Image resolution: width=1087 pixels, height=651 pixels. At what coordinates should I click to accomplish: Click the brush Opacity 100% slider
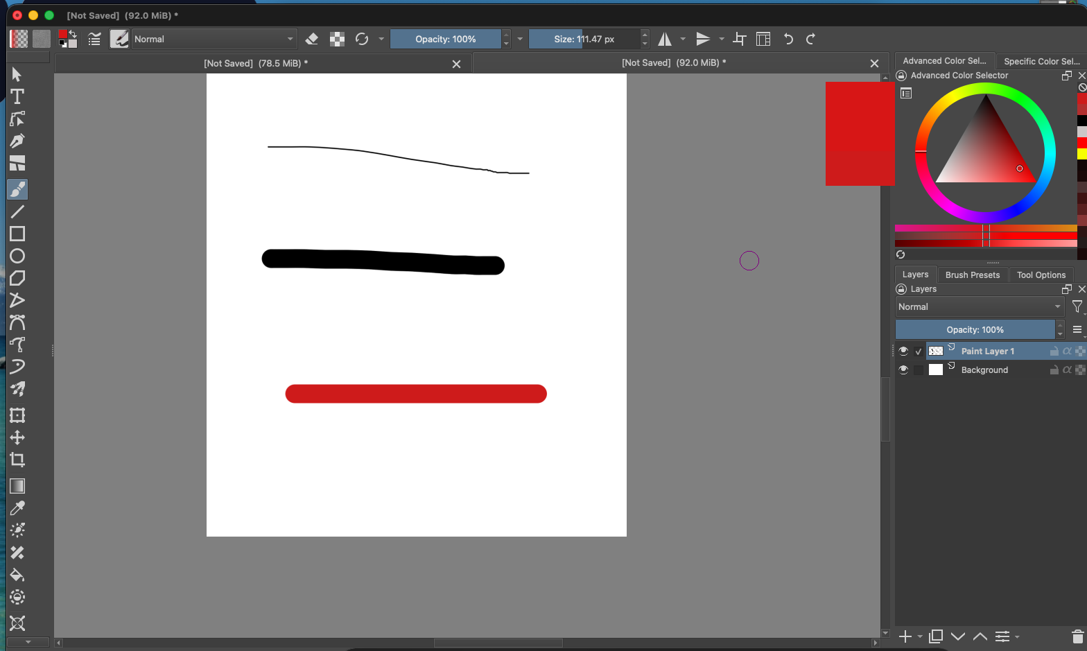(446, 39)
